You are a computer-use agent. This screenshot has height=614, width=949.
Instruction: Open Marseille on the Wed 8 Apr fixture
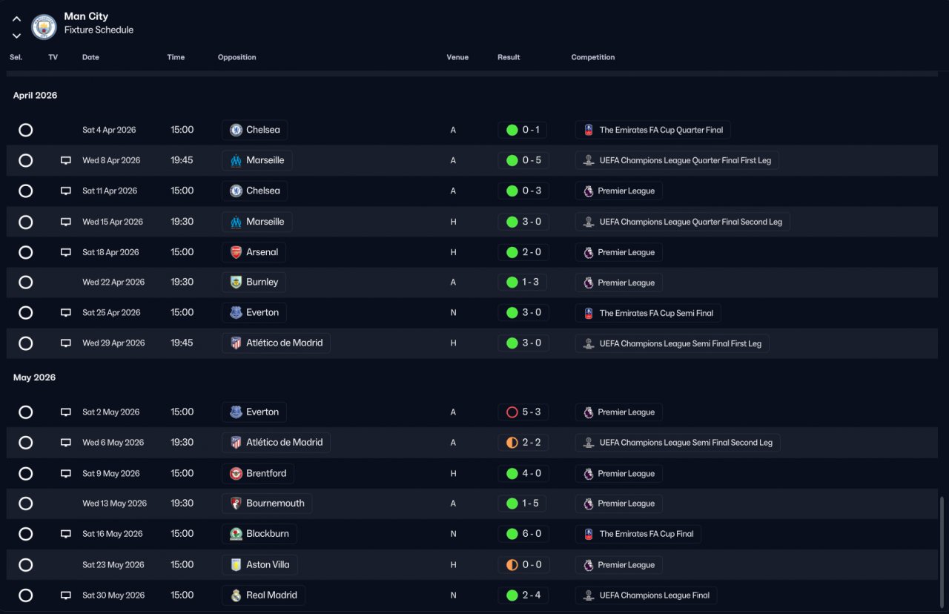click(257, 160)
